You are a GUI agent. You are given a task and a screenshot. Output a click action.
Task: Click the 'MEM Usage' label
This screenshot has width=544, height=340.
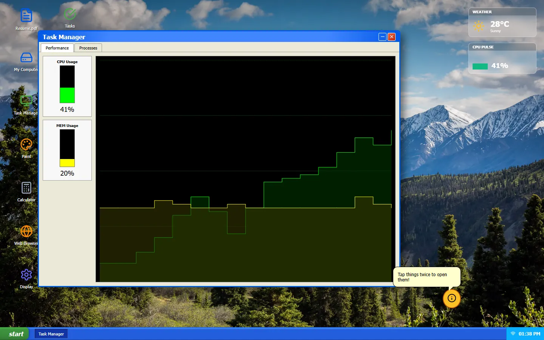67,125
